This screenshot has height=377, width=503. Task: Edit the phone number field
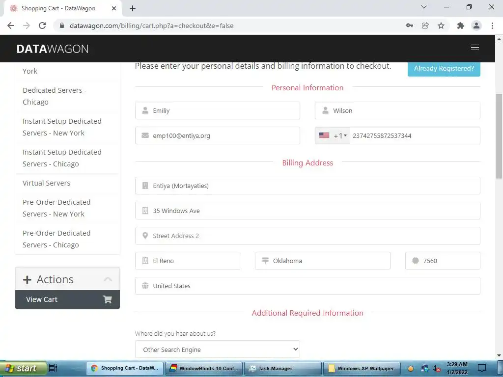coord(415,135)
